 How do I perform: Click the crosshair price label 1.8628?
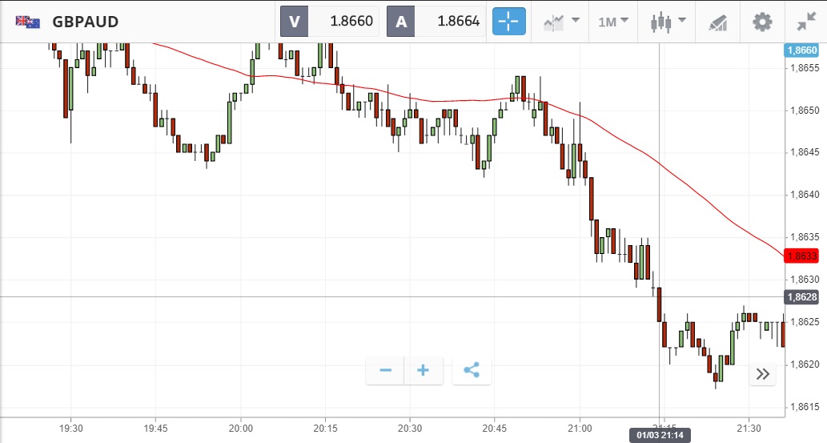801,297
